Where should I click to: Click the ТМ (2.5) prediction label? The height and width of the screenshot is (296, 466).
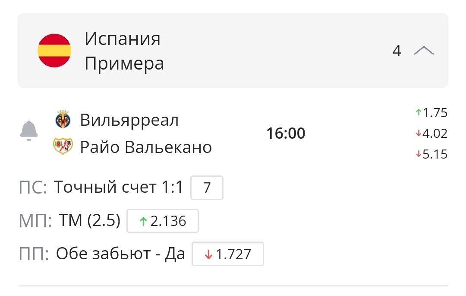point(89,221)
